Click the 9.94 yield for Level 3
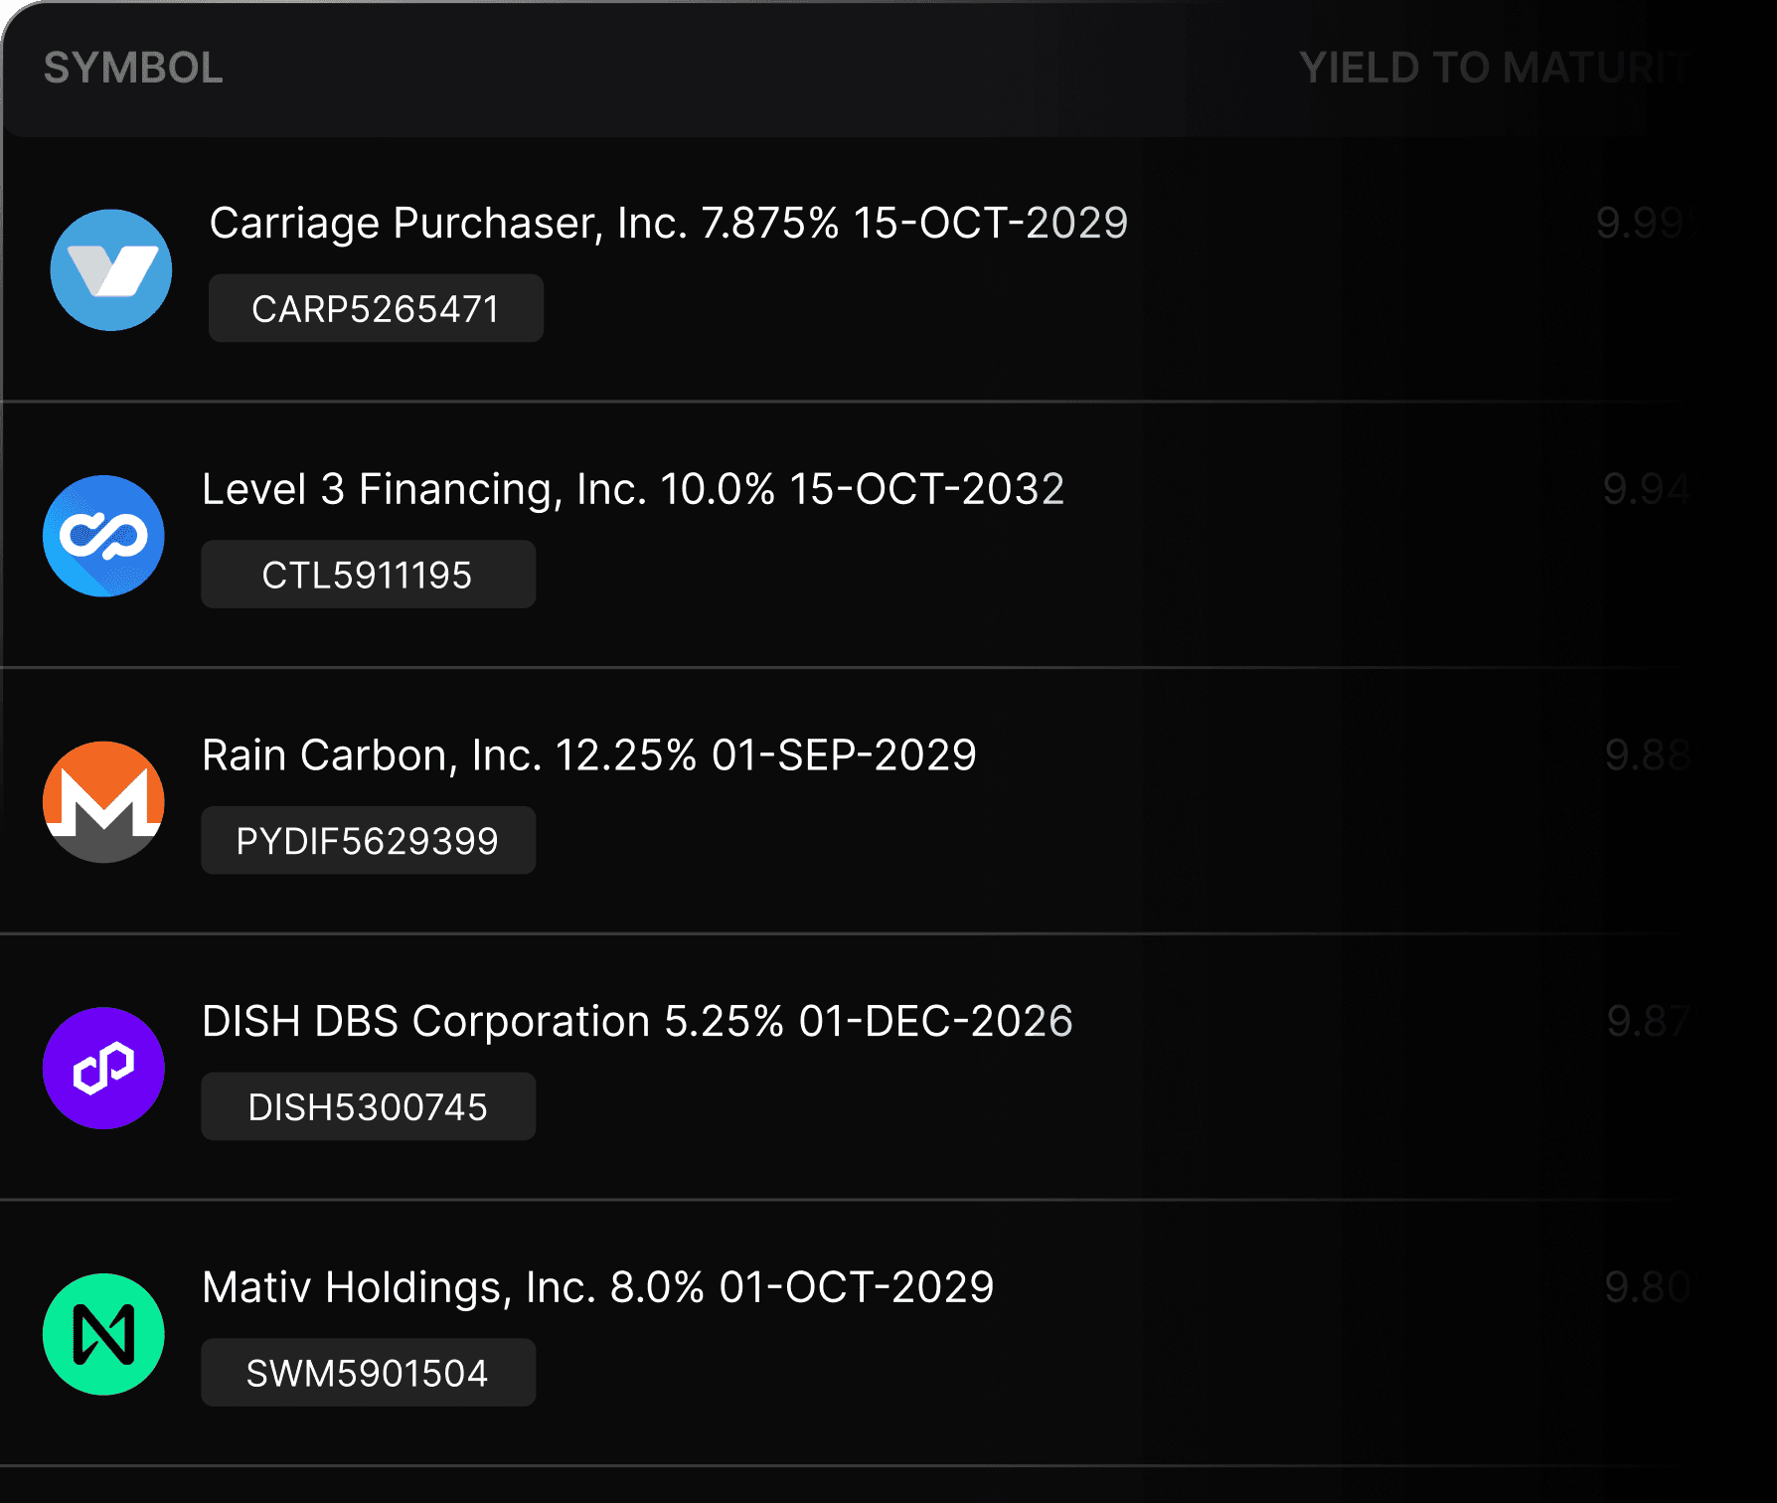Image resolution: width=1777 pixels, height=1503 pixels. point(1646,489)
